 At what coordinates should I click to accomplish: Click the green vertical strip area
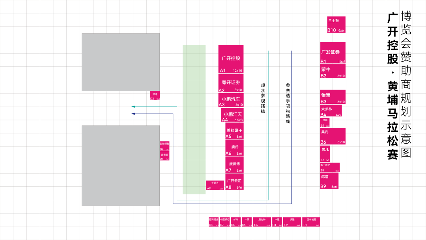click(194, 119)
